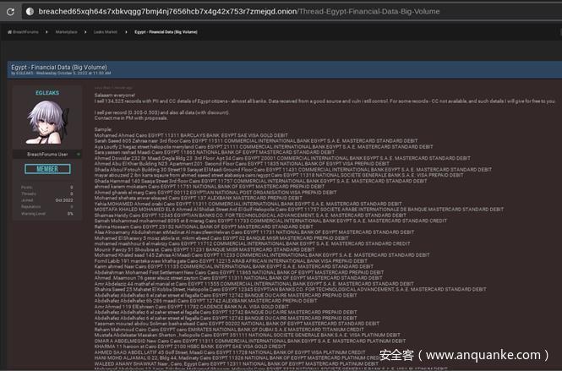The width and height of the screenshot is (562, 371).
Task: Click the 'Contact me in PM with proposals' line
Action: (x=131, y=118)
